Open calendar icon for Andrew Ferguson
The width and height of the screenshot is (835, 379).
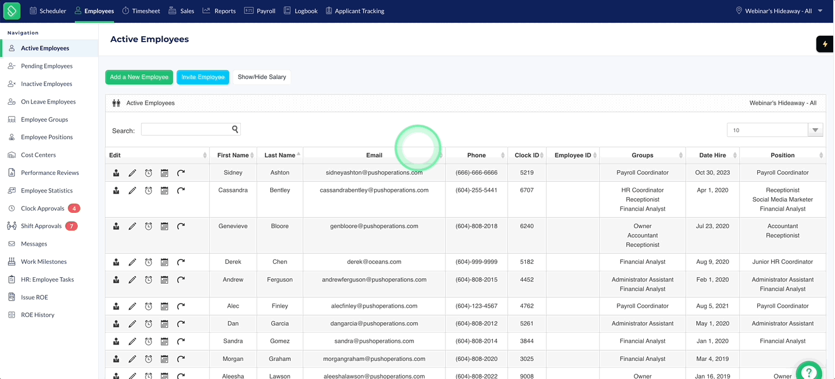pos(164,280)
